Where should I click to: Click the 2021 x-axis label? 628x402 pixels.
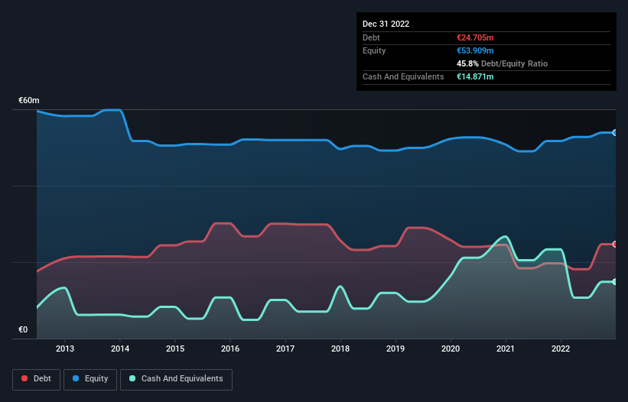pyautogui.click(x=506, y=349)
